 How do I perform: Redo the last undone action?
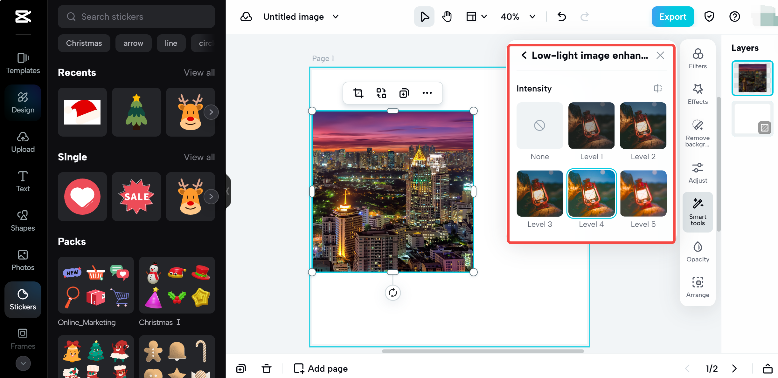[x=585, y=17]
